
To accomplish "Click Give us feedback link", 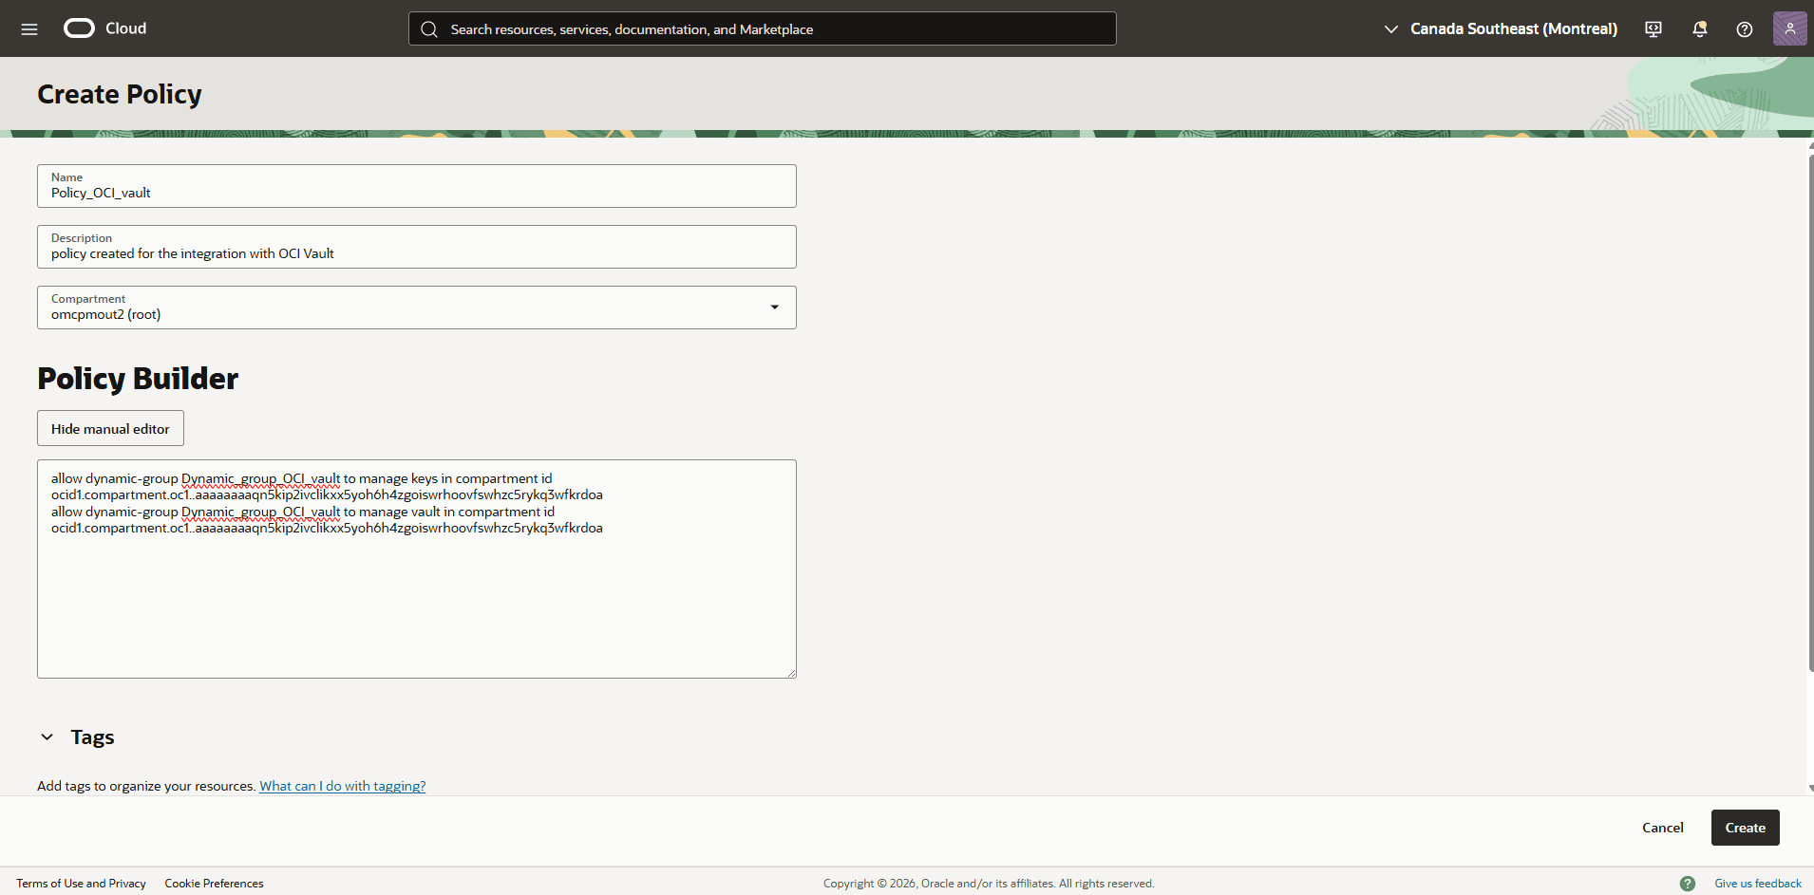I will click(1757, 884).
